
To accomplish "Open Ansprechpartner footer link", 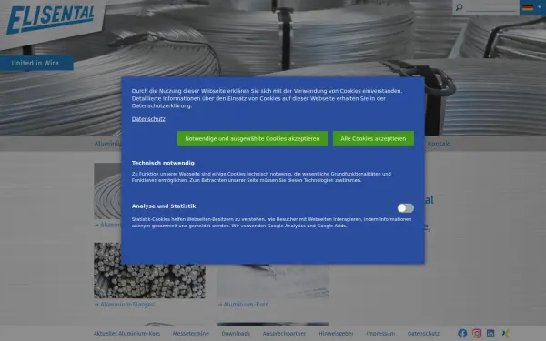I will coord(284,334).
